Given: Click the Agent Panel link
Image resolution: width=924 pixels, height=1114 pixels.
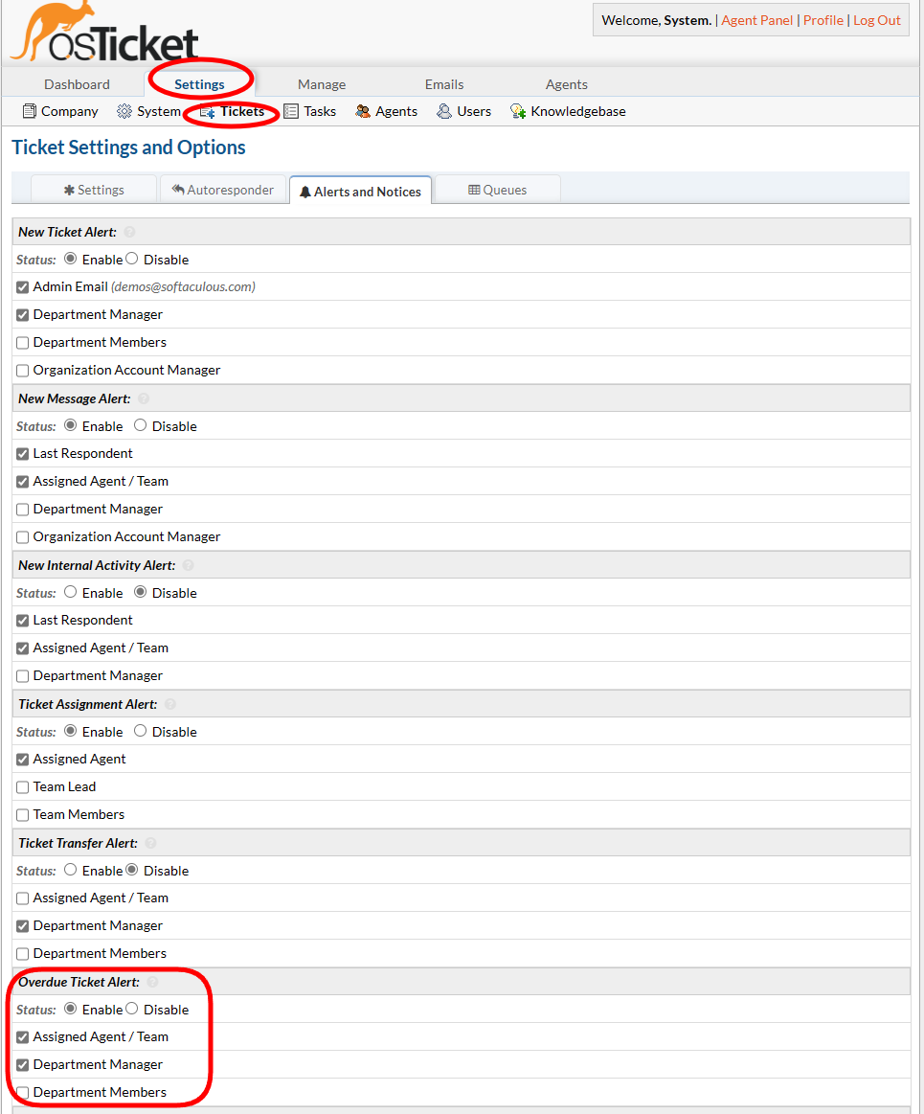Looking at the screenshot, I should point(756,20).
